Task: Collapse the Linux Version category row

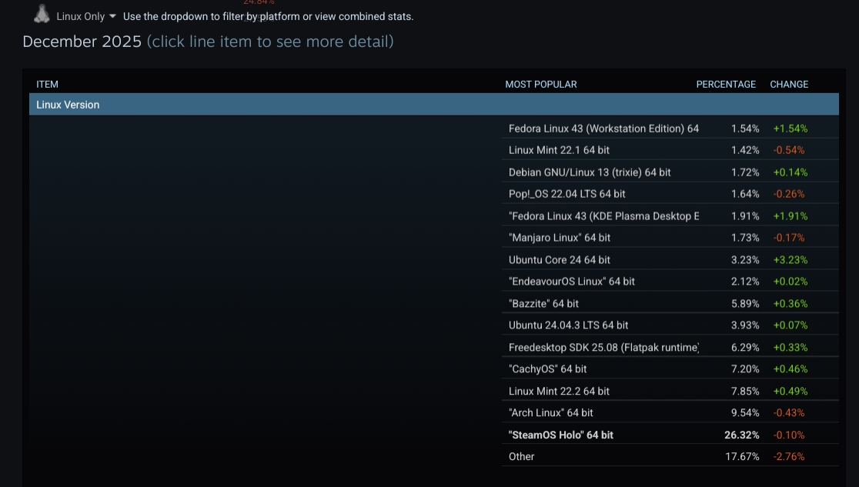Action: [434, 105]
